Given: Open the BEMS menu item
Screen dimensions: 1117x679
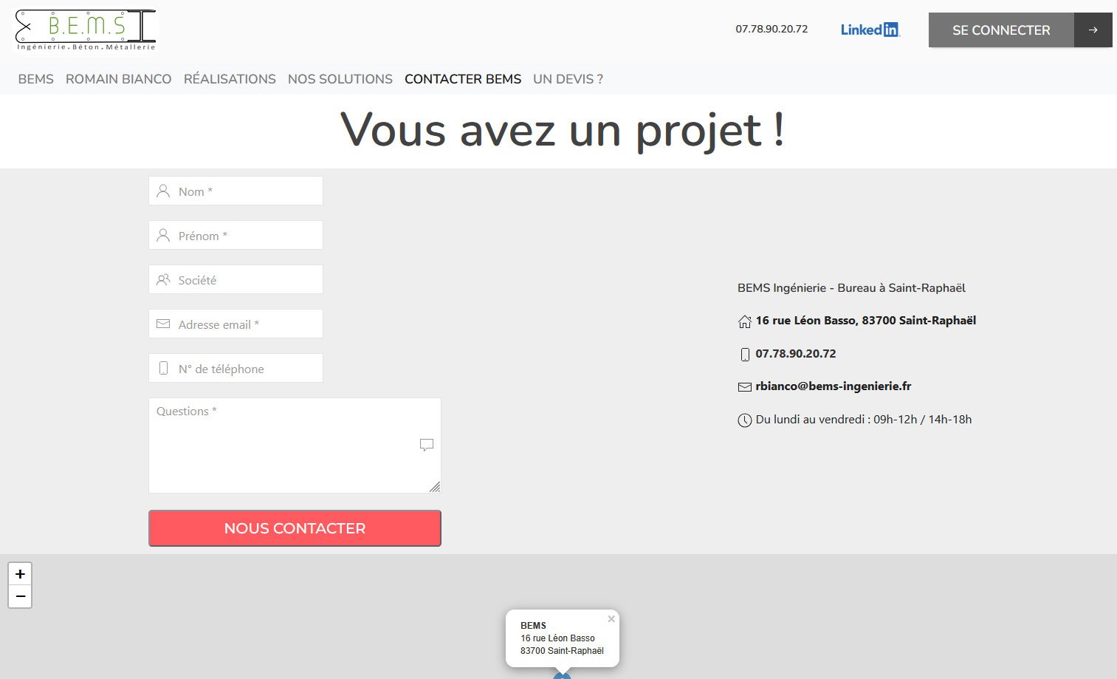Looking at the screenshot, I should click(x=36, y=79).
